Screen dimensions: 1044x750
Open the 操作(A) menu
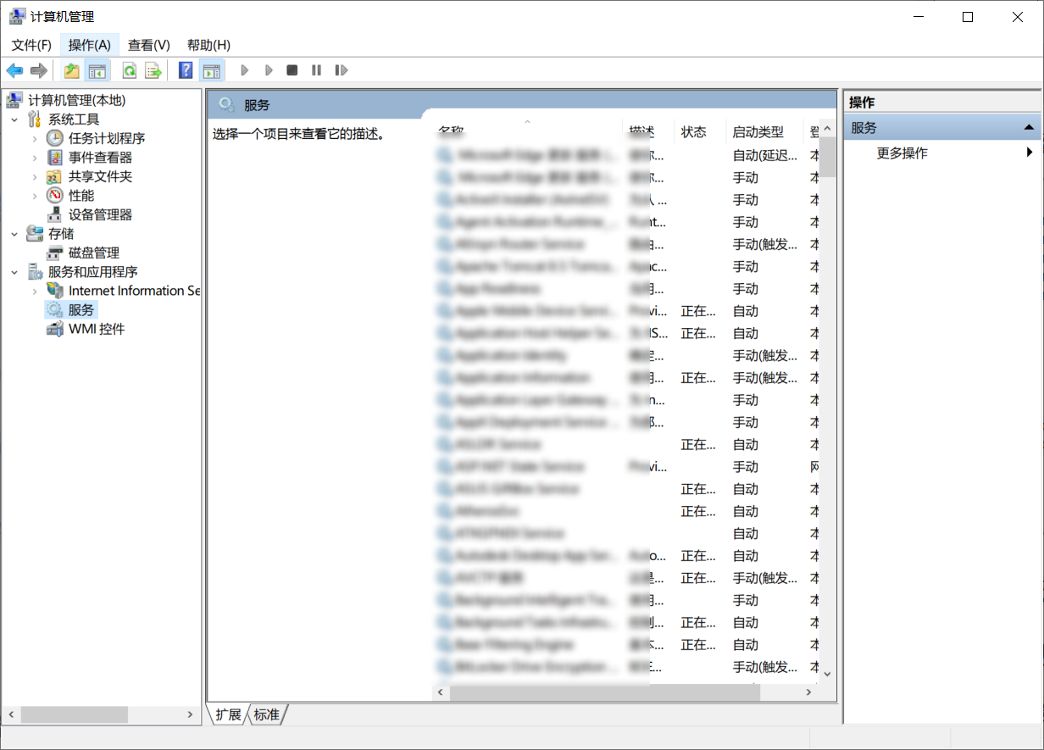tap(90, 45)
